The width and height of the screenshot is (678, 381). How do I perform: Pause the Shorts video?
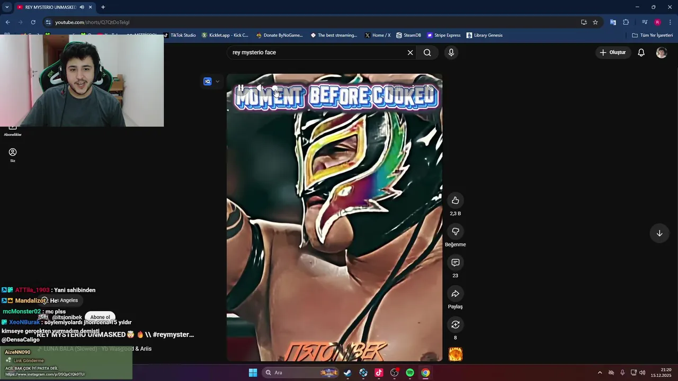click(240, 88)
